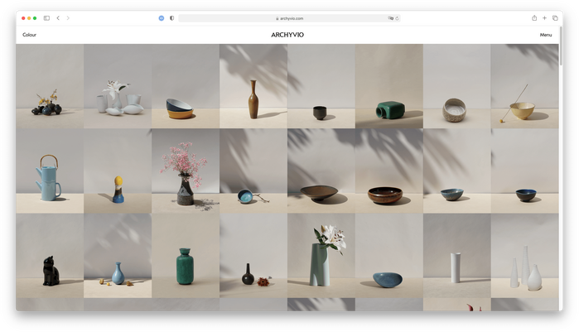
Task: Open the black cat figurine image
Action: tap(50, 256)
